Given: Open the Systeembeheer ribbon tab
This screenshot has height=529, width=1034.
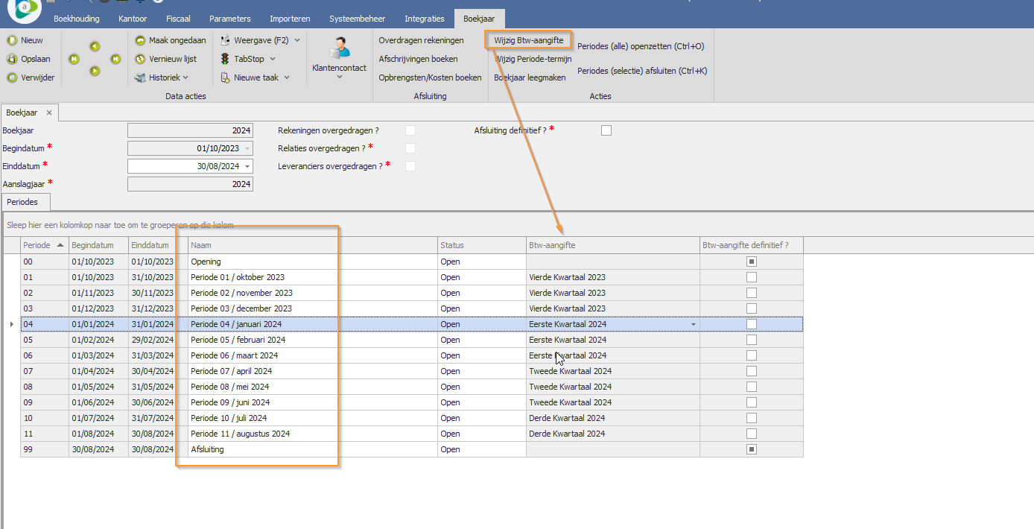Looking at the screenshot, I should click(x=357, y=19).
